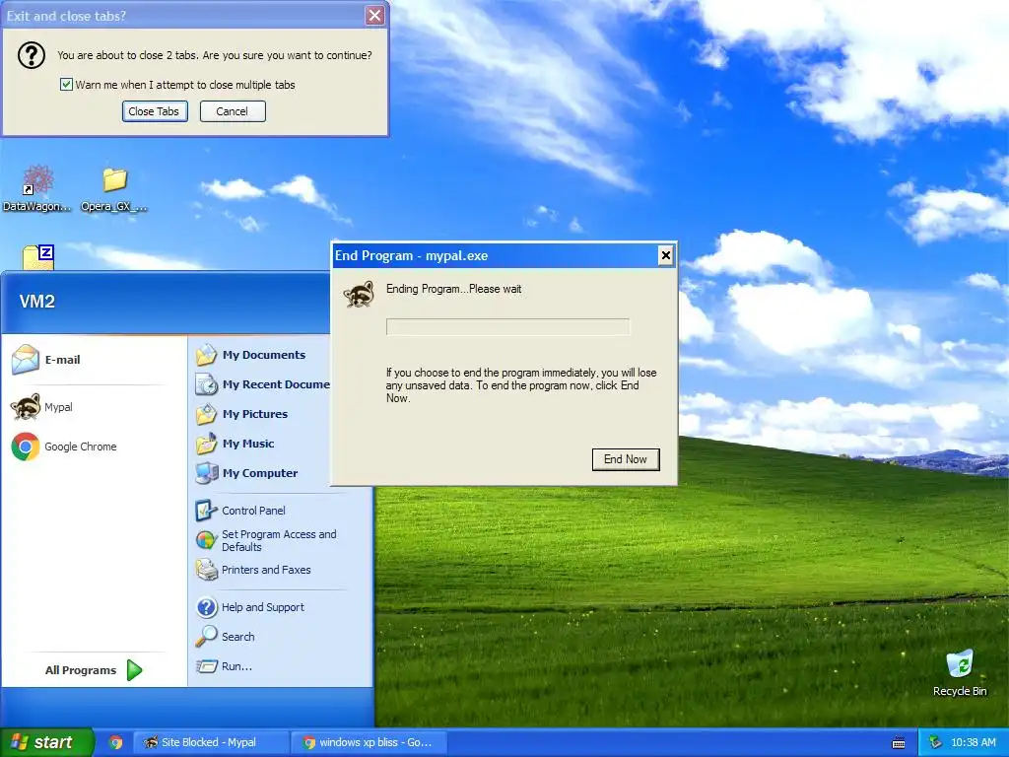Click the raccoon icon in End Program dialog
This screenshot has height=757, width=1009.
[x=359, y=294]
